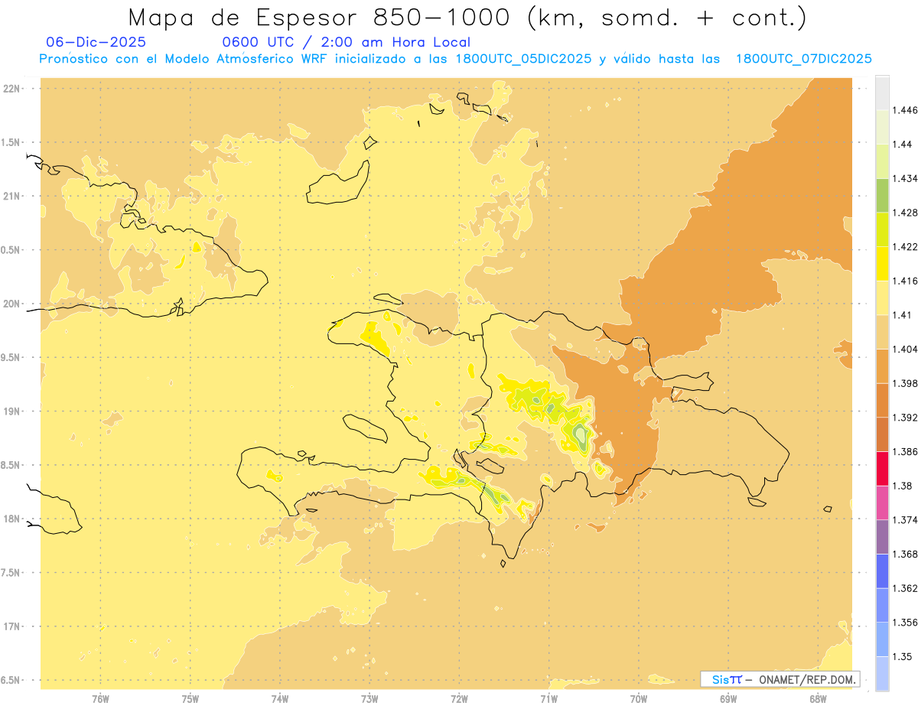Screen dimensions: 918x709
Task: Click the "20N" latitude label
Action: (13, 304)
